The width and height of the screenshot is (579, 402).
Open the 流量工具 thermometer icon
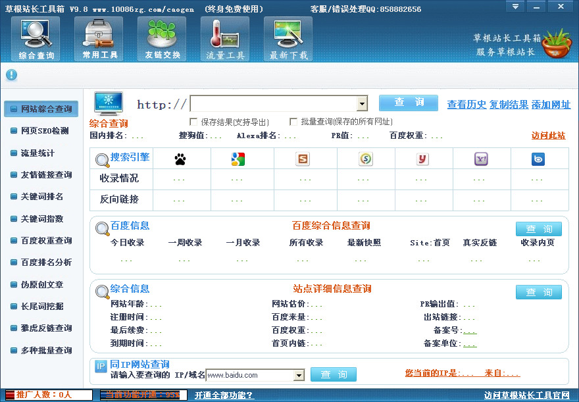pos(225,39)
